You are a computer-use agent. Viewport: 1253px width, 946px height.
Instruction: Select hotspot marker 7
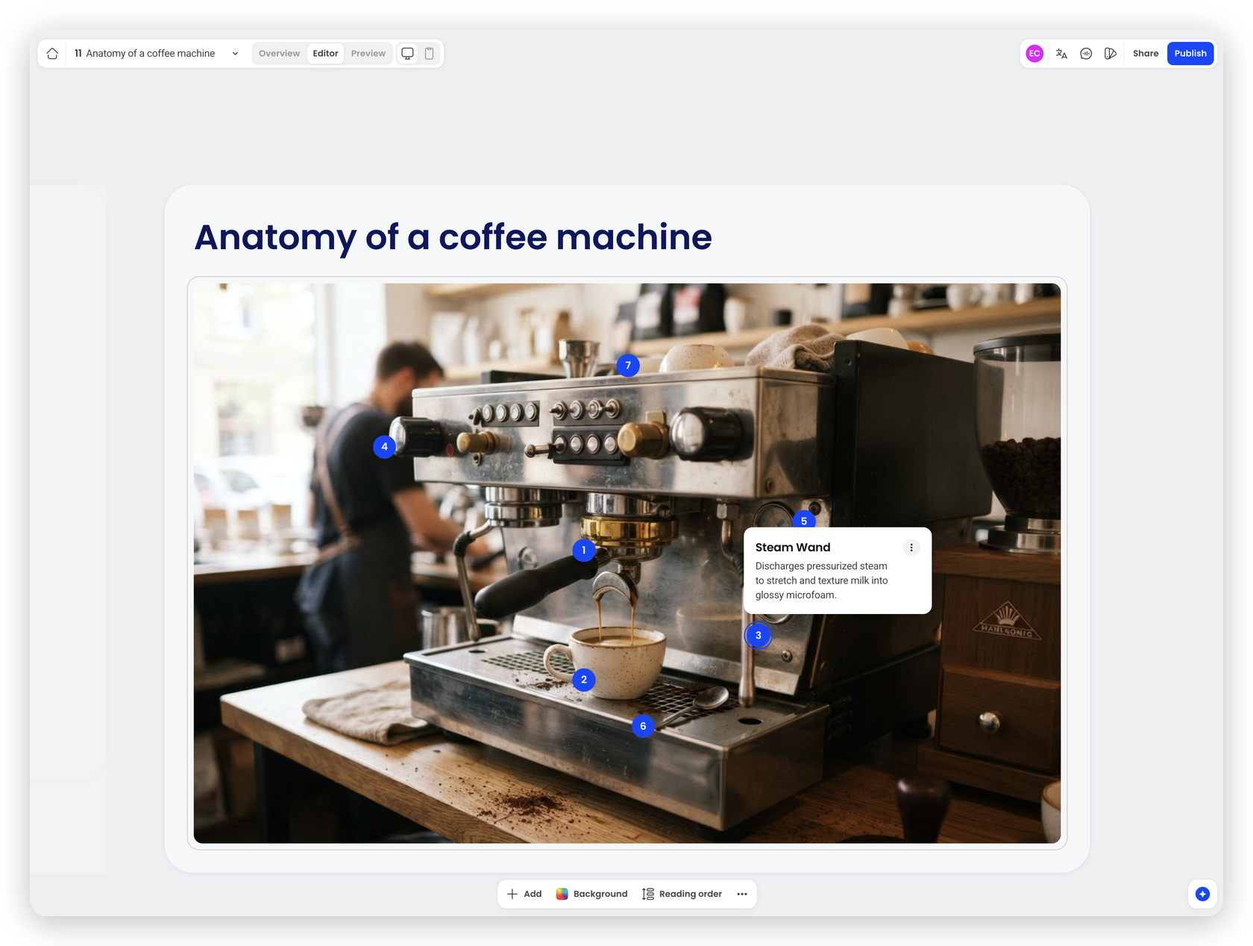[x=628, y=366]
